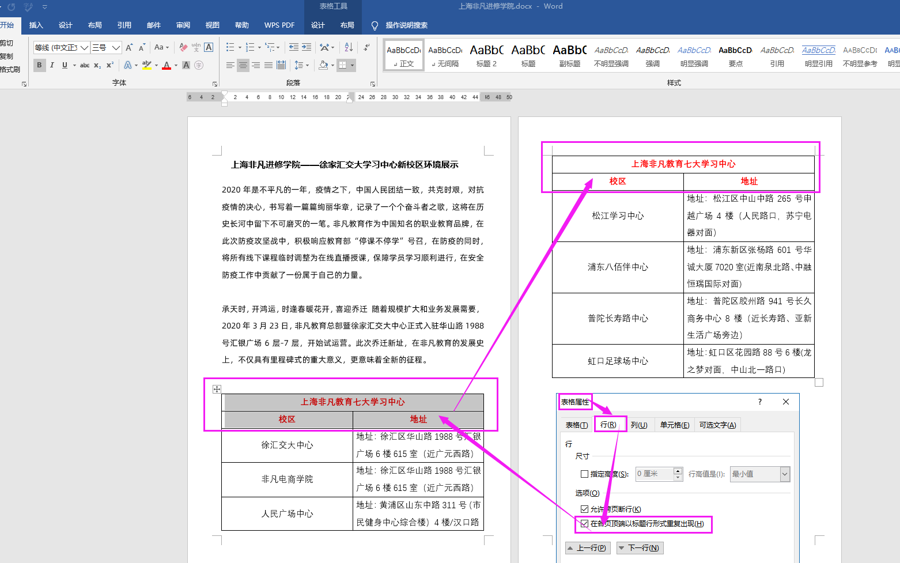Apply bullet list

(x=230, y=47)
